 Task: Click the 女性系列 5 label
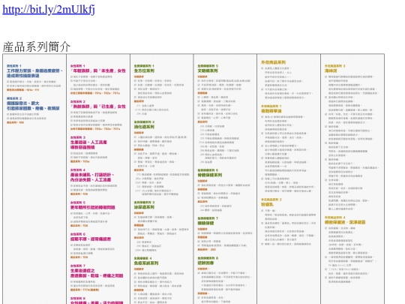click(x=78, y=203)
